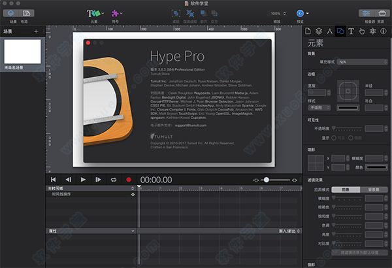The height and width of the screenshot is (268, 392).
Task: Open the Actions pointing-hand inspector tab
Action: coord(362,31)
